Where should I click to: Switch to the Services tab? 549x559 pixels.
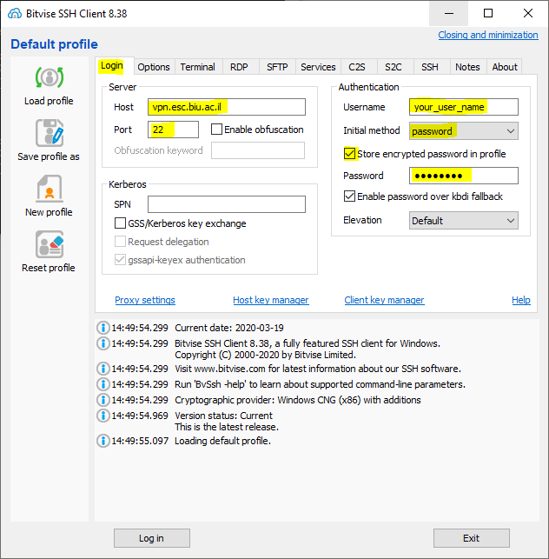318,67
